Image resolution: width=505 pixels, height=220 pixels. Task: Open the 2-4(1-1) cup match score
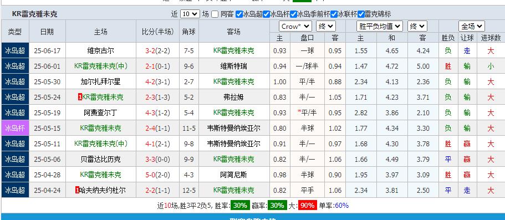pyautogui.click(x=157, y=128)
